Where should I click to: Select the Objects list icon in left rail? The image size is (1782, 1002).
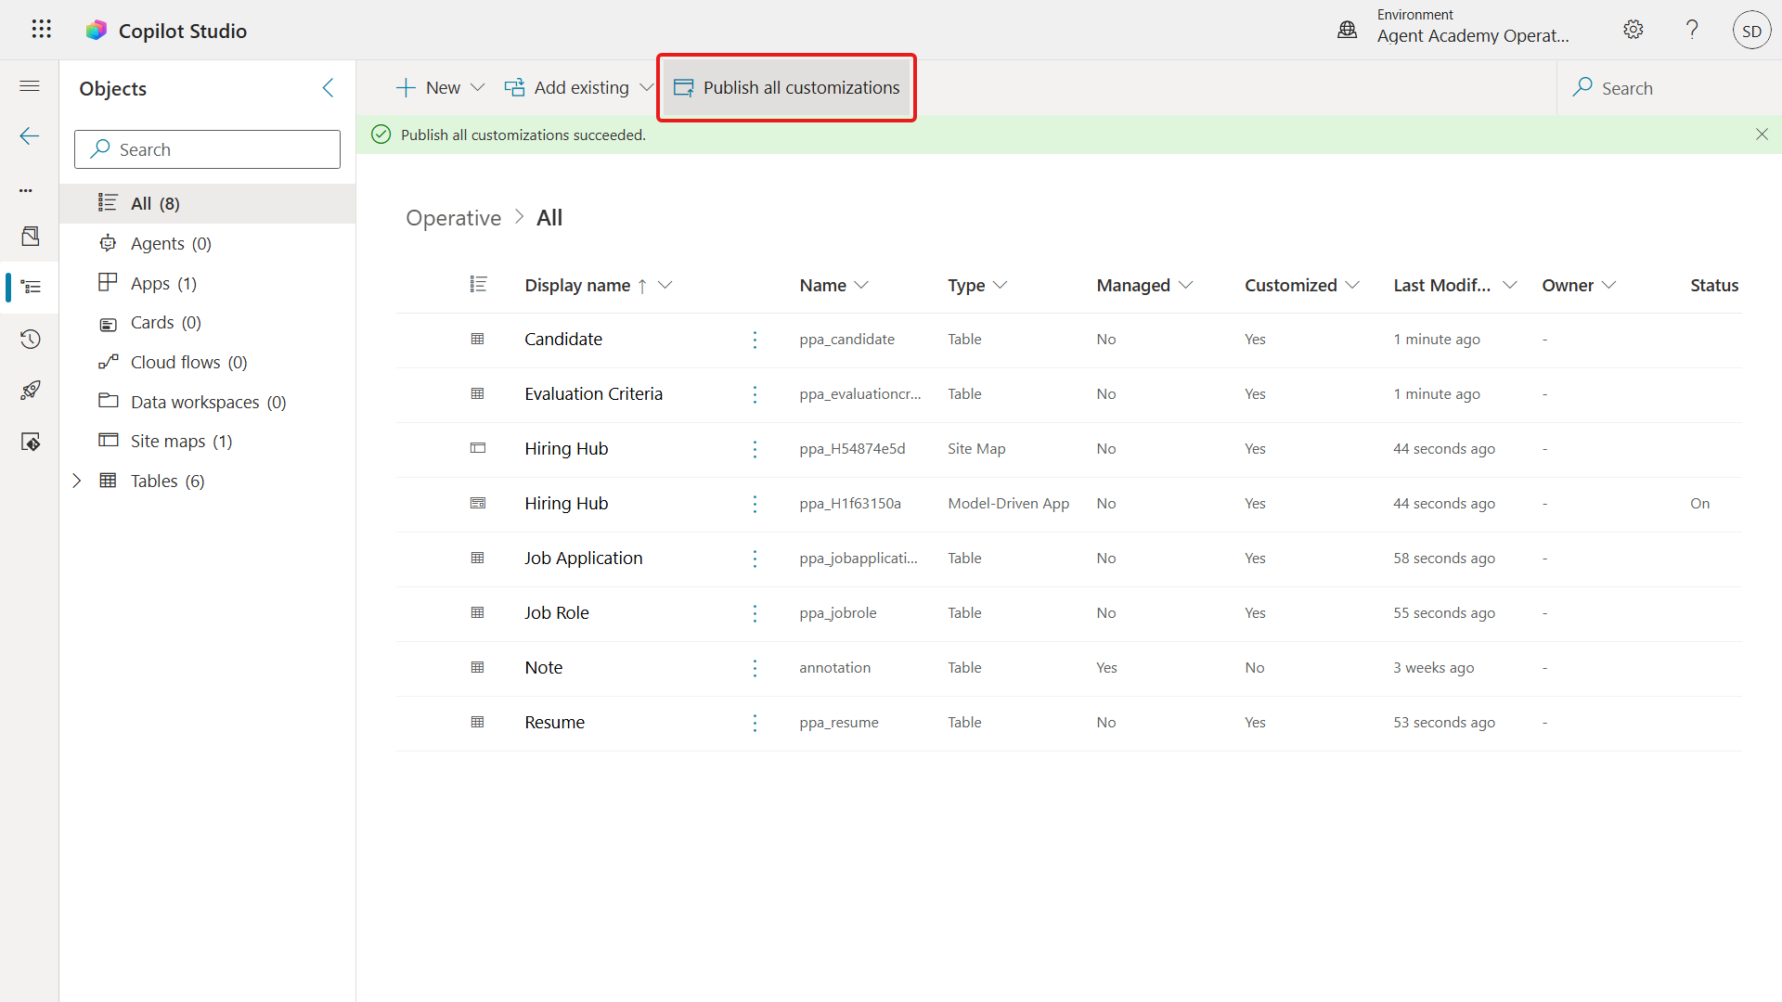[31, 287]
